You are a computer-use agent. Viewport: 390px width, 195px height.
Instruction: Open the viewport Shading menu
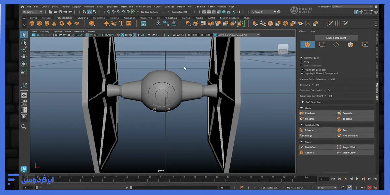click(45, 32)
